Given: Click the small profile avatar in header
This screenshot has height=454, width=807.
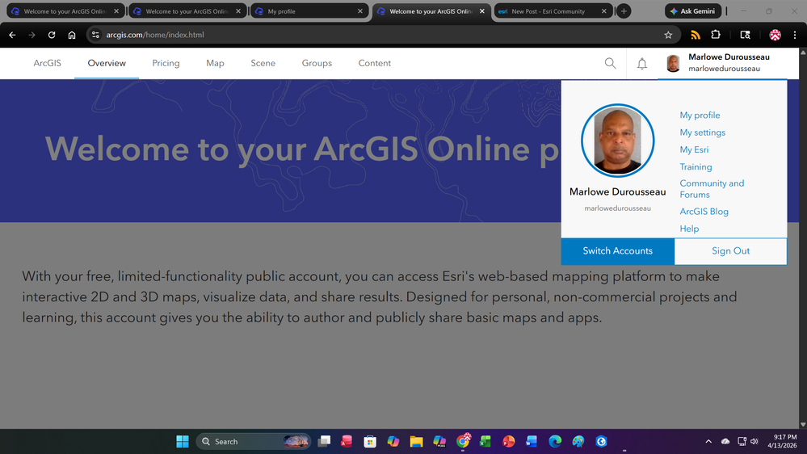Looking at the screenshot, I should (x=673, y=63).
